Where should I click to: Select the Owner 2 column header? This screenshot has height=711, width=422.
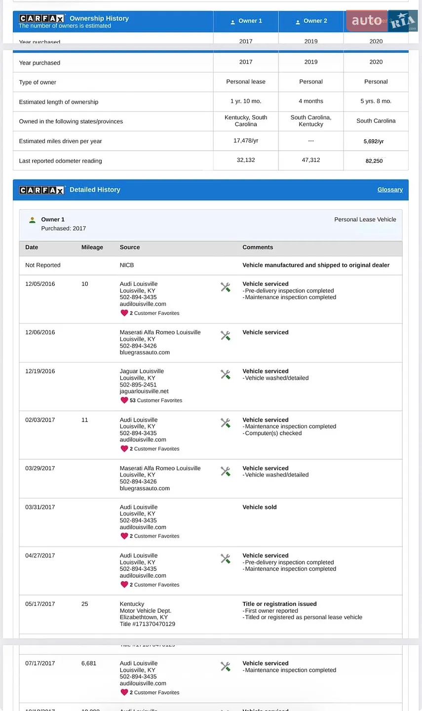pos(311,21)
